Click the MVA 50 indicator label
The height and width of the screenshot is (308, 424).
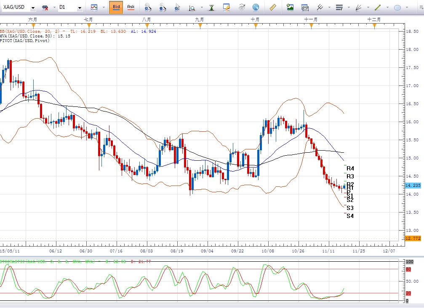[x=35, y=36]
